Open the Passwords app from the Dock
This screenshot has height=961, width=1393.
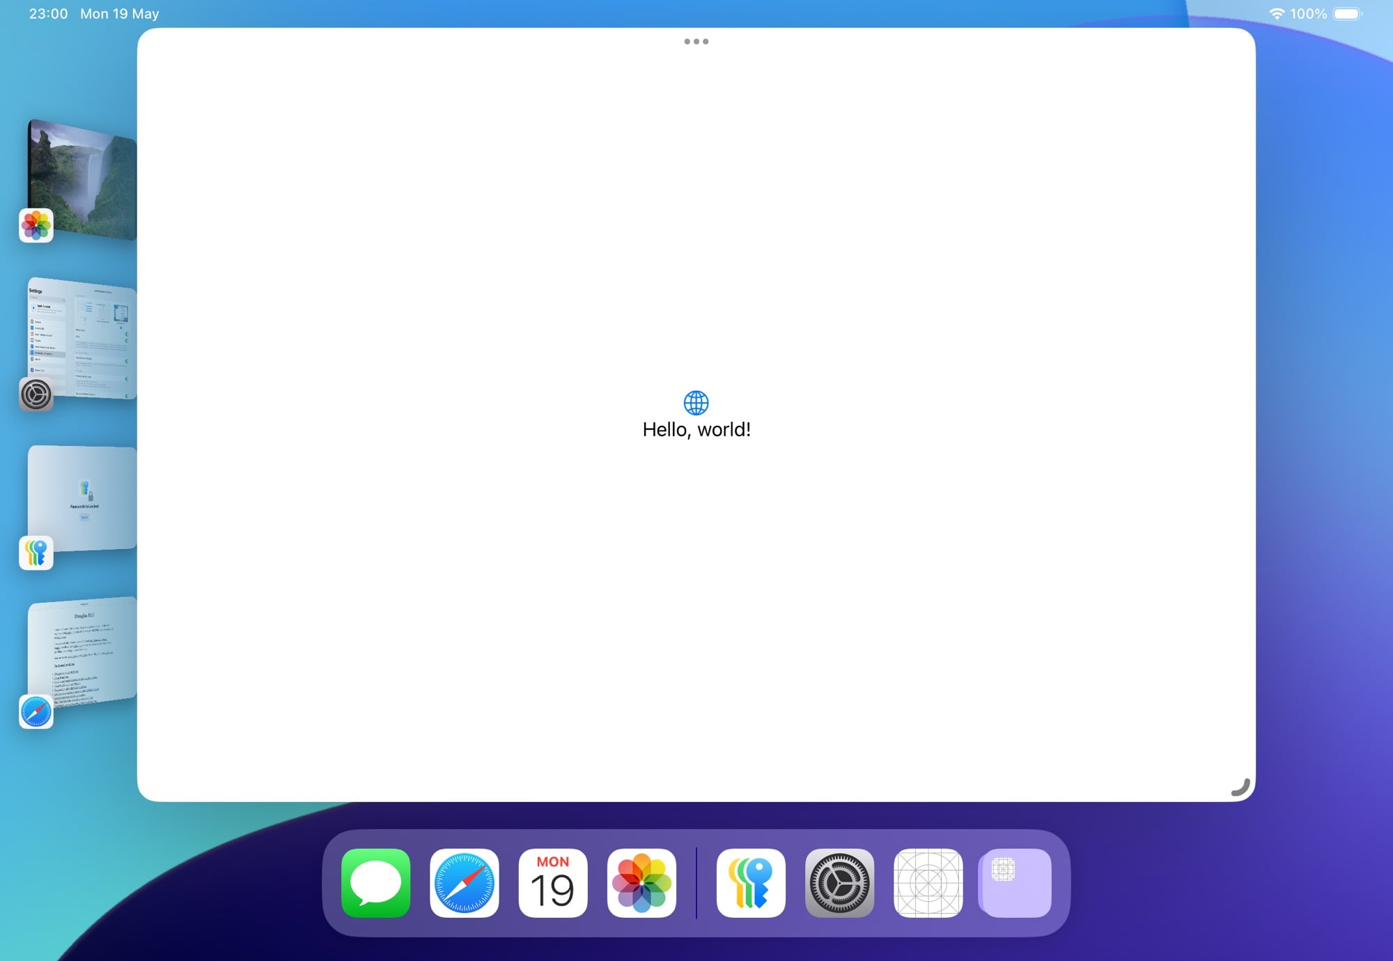click(x=750, y=884)
